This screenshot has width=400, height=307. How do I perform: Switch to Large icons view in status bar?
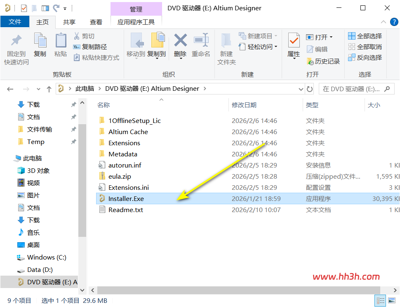392,301
